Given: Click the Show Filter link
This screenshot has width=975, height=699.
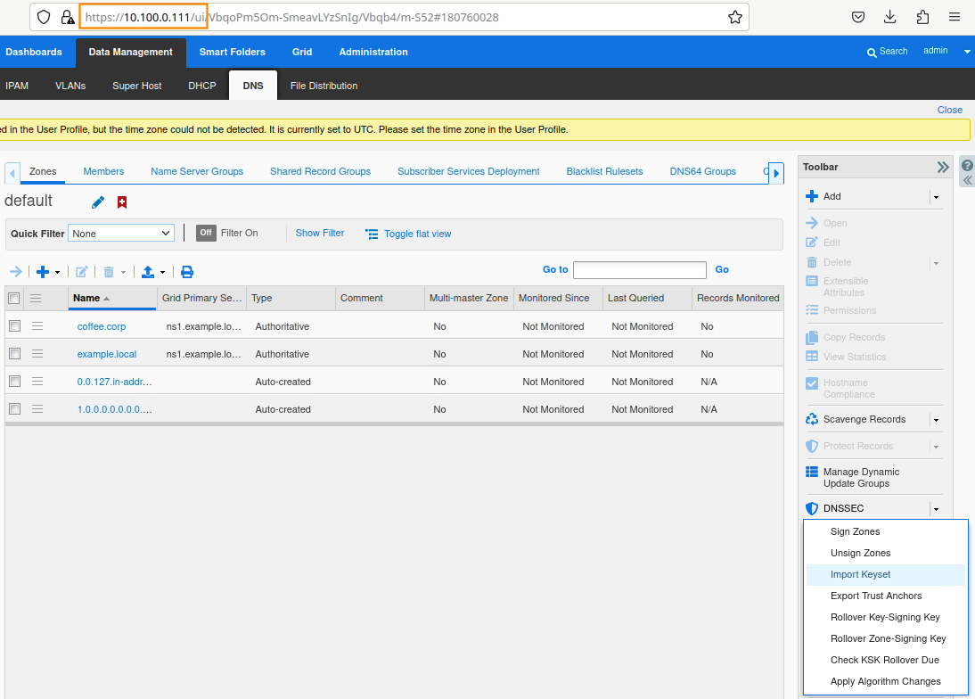Looking at the screenshot, I should [x=320, y=233].
